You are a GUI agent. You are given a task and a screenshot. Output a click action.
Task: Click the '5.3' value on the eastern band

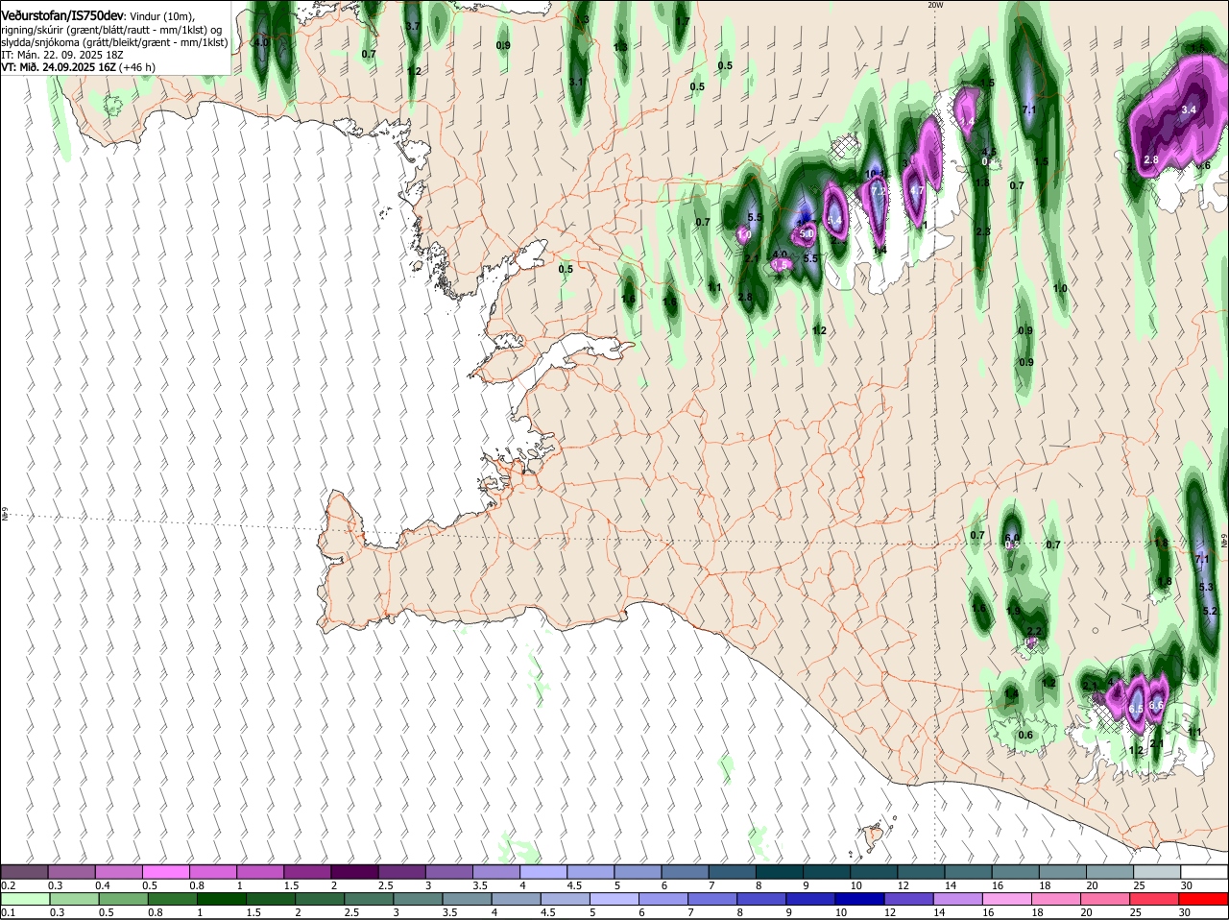pyautogui.click(x=1208, y=587)
